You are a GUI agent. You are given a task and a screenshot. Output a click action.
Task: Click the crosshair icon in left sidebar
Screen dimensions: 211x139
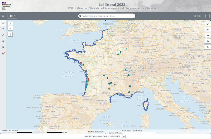[3, 41]
